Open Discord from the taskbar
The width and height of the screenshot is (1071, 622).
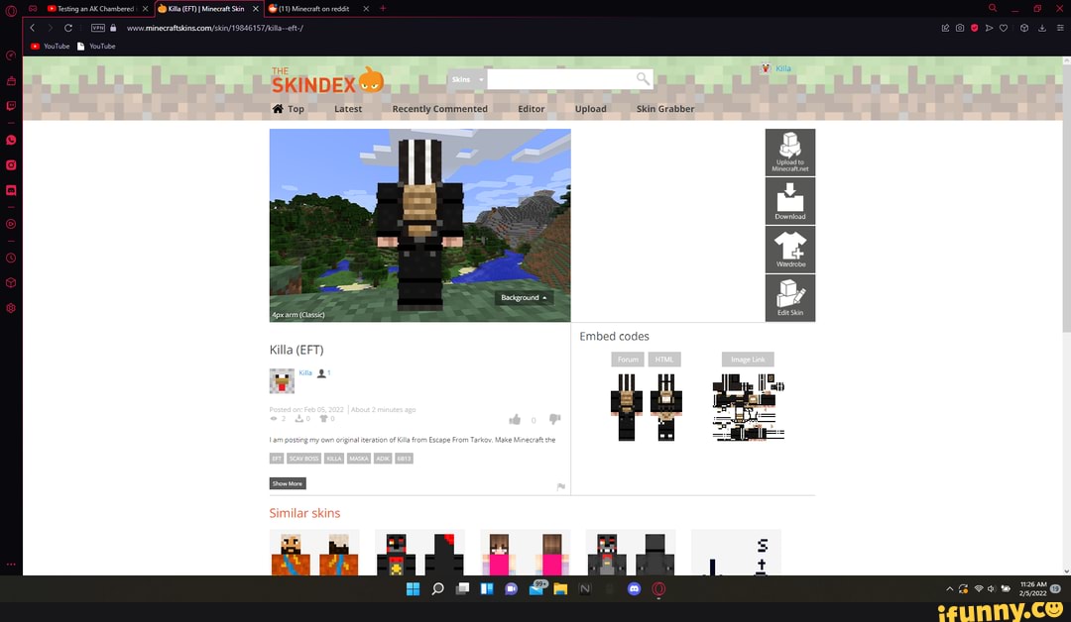[x=634, y=588]
